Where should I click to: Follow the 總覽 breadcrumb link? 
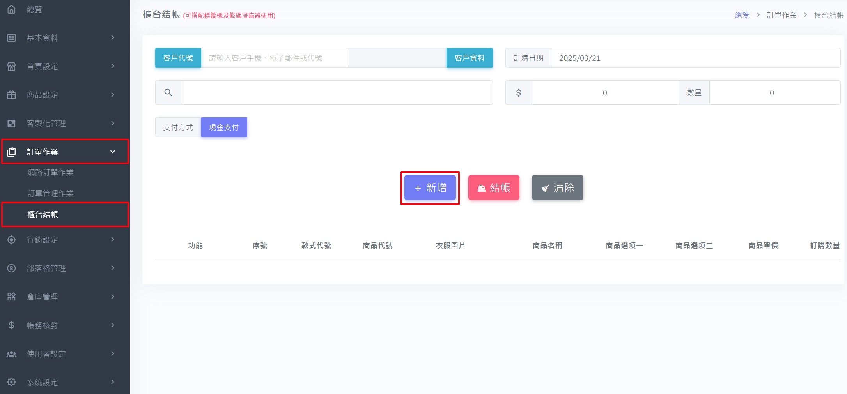(742, 15)
